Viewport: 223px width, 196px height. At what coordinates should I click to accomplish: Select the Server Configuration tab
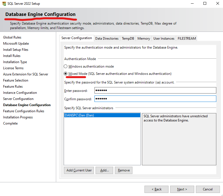(x=77, y=38)
